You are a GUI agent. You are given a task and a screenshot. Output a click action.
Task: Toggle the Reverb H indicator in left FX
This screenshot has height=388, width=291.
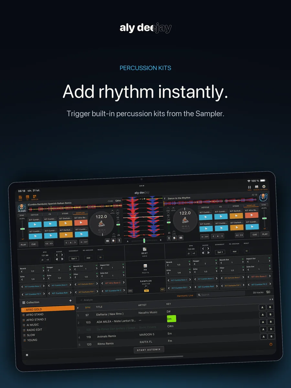(43, 268)
